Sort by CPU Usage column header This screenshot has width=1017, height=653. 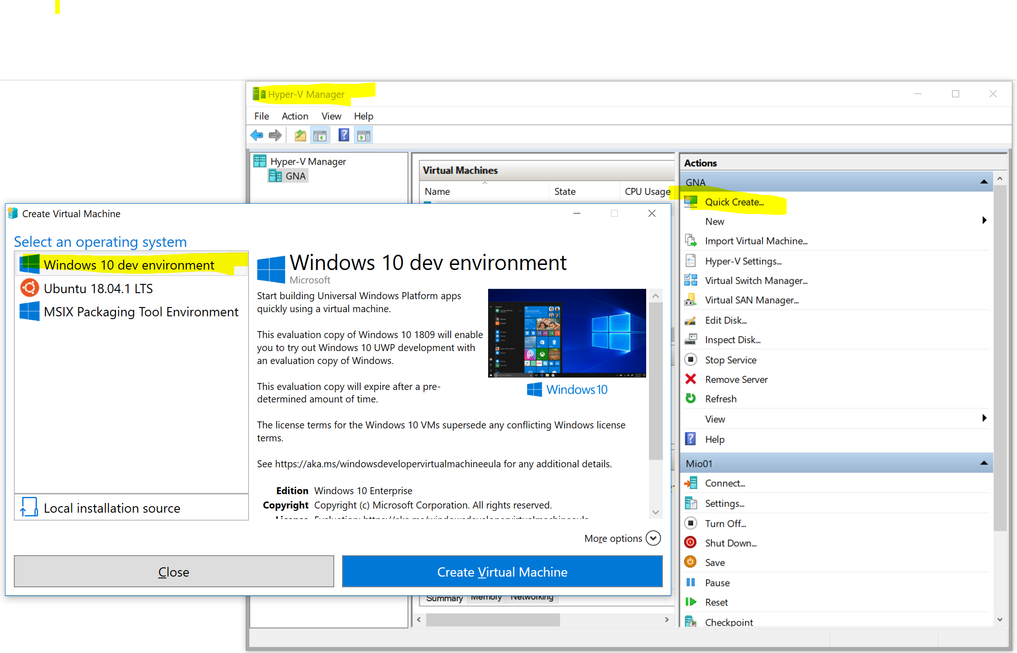(647, 191)
